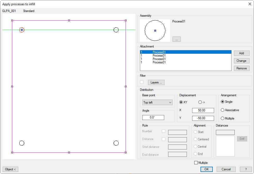Click the top center grip handle

pyautogui.click(x=69, y=20)
